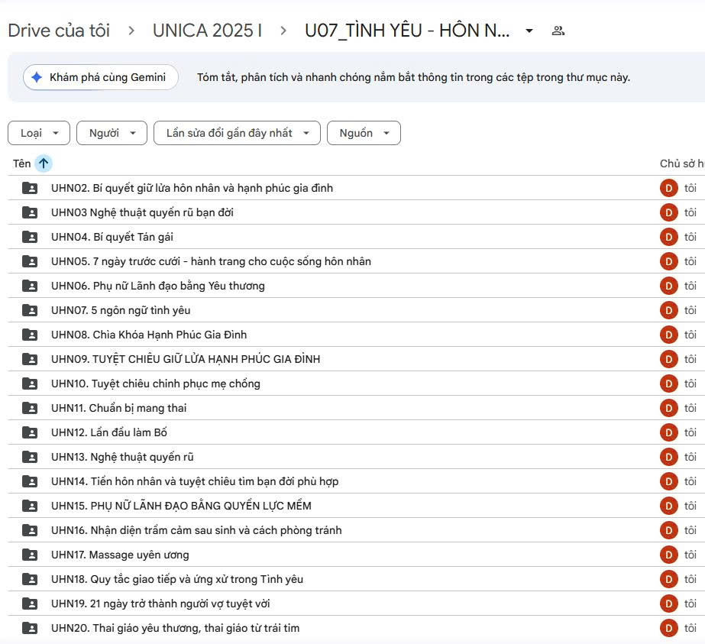This screenshot has height=644, width=705.
Task: Select folder name UHN16. Nhận diện trầm cảm sau sinh
Action: click(196, 530)
